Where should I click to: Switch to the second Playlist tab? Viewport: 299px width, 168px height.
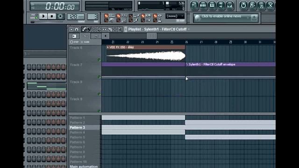tap(85, 36)
